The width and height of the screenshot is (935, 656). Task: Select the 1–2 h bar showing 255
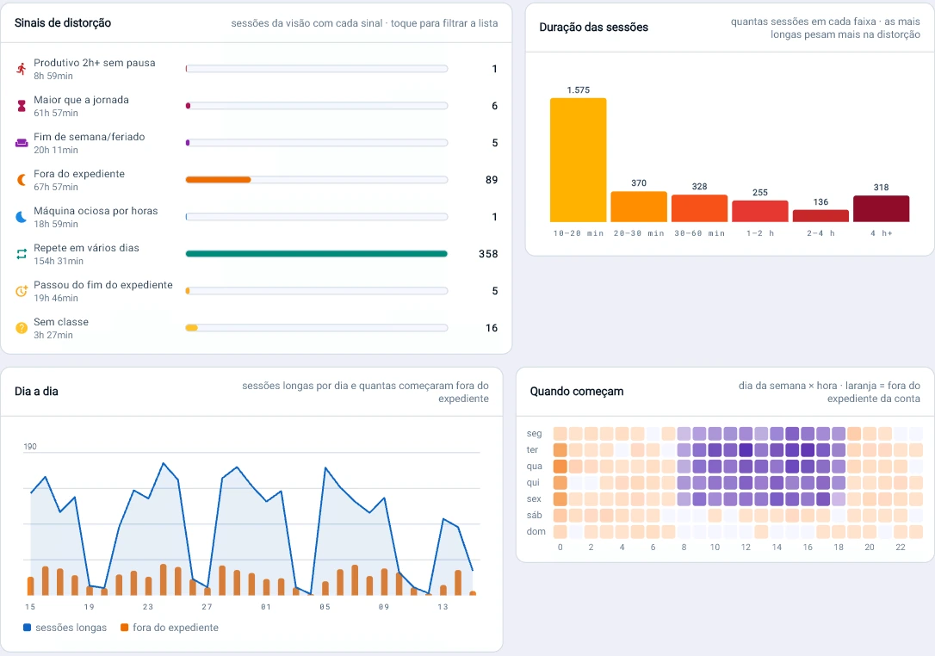pyautogui.click(x=760, y=211)
